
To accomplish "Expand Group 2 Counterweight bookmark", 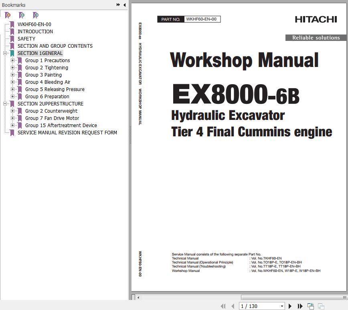I will [x=13, y=111].
